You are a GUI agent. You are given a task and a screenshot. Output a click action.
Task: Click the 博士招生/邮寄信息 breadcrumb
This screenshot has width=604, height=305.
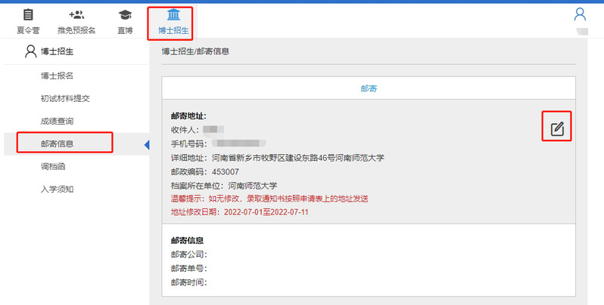click(x=195, y=51)
